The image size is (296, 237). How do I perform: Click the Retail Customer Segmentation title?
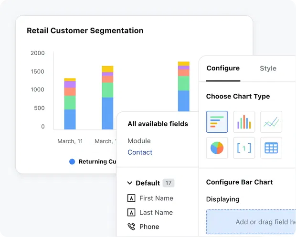[x=85, y=30]
